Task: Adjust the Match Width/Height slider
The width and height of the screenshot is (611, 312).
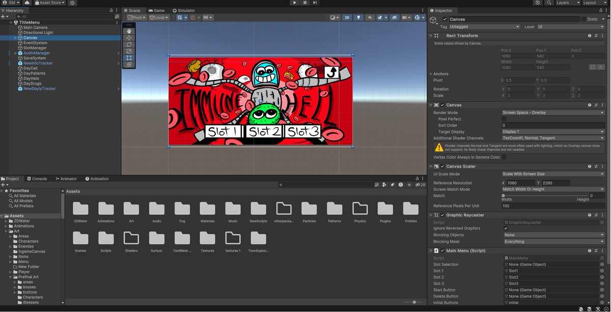Action: 545,196
